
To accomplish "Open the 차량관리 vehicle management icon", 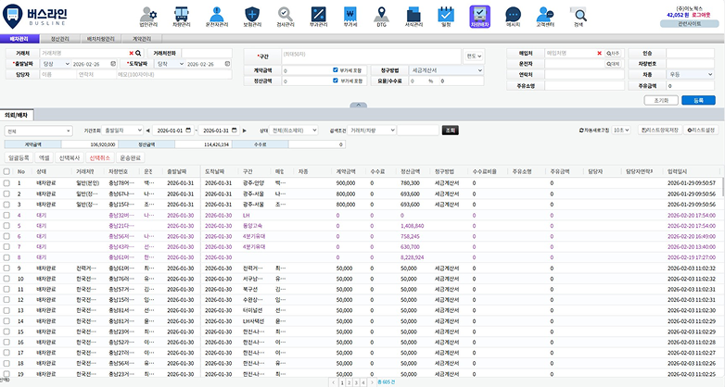I will pyautogui.click(x=181, y=15).
